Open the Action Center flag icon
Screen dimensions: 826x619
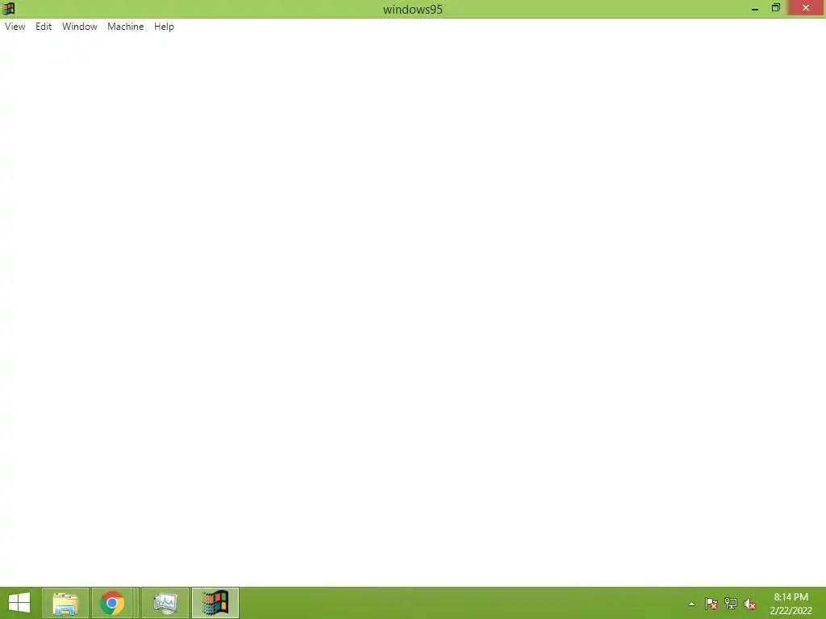click(711, 604)
